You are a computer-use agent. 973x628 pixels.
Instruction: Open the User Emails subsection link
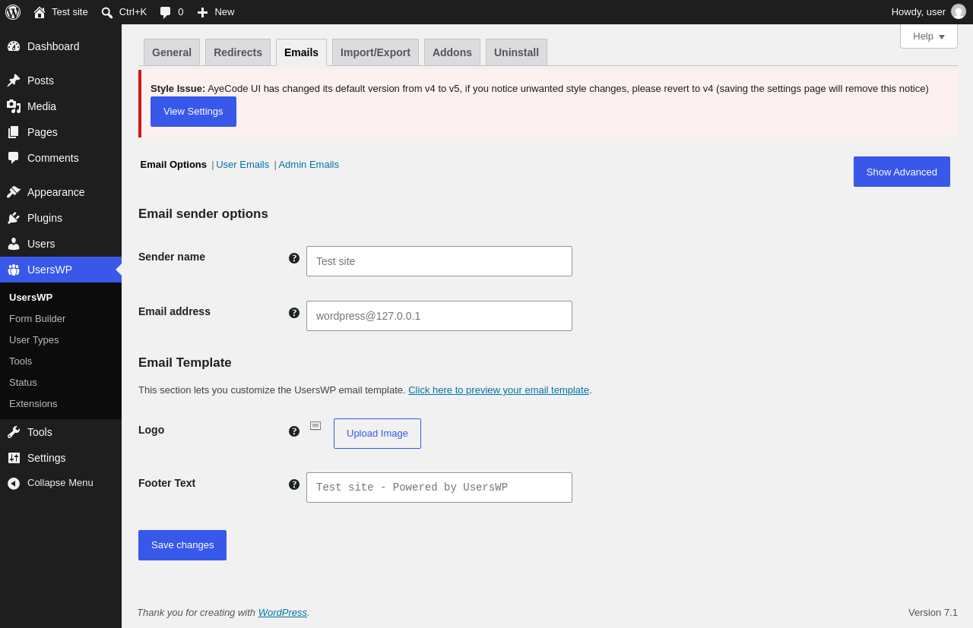coord(242,165)
